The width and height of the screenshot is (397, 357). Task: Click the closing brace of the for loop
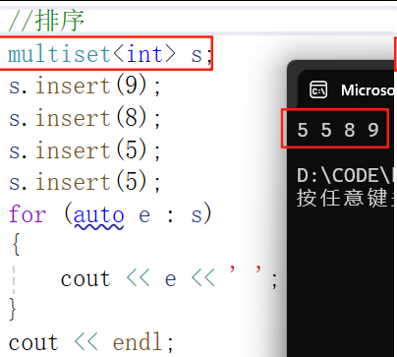[13, 309]
